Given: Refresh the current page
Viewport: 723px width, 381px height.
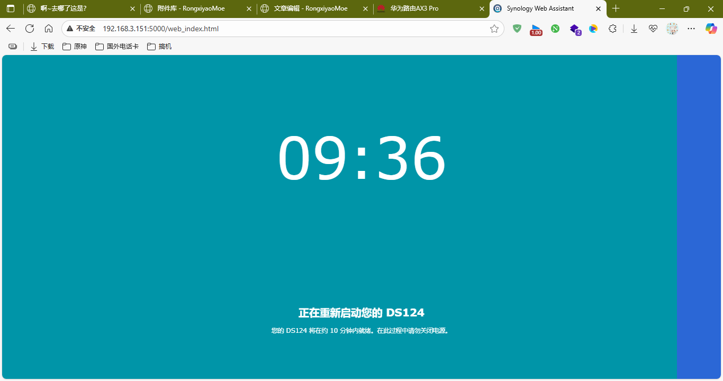Looking at the screenshot, I should tap(30, 29).
